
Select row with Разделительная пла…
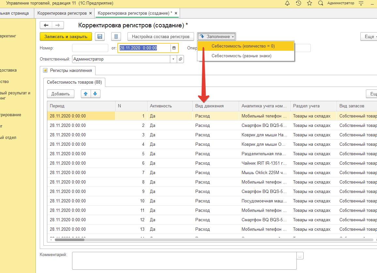pyautogui.click(x=212, y=154)
